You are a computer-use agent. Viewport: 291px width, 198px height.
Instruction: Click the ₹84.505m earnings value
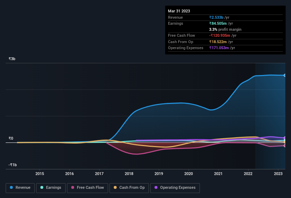click(218, 23)
